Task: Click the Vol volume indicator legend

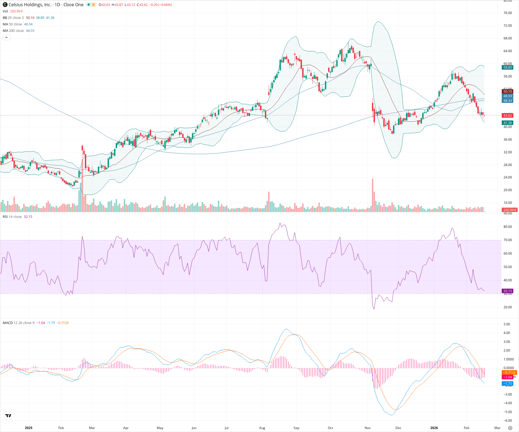Action: tap(5, 11)
